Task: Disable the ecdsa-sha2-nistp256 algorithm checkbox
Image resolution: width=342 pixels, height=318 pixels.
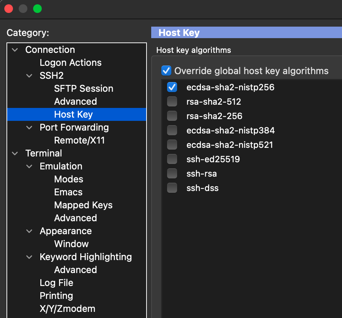Action: point(172,87)
